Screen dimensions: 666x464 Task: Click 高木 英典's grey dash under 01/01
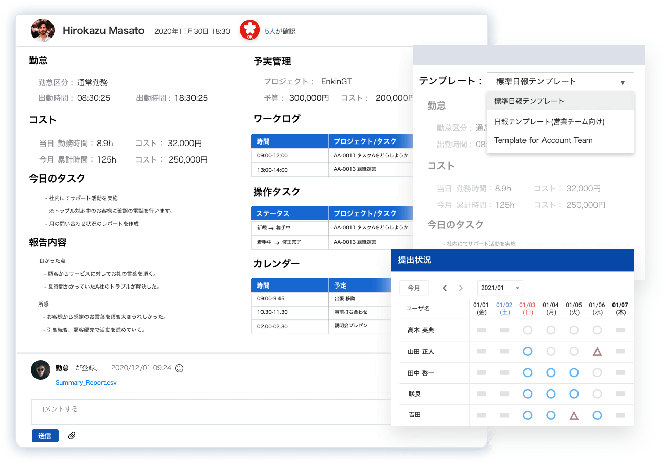tap(481, 330)
